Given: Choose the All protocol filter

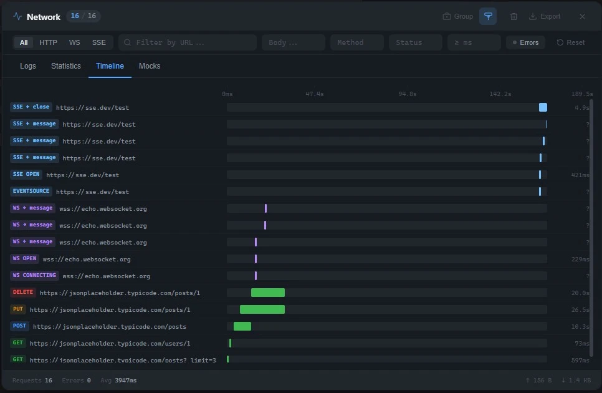Looking at the screenshot, I should [24, 42].
